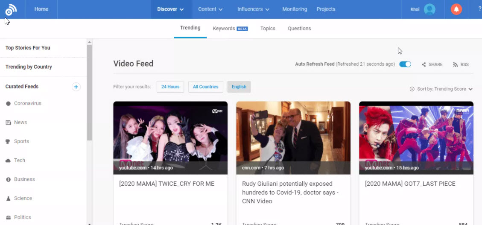Click 'cnn.com • 7 hrs ago' source text

[263, 168]
